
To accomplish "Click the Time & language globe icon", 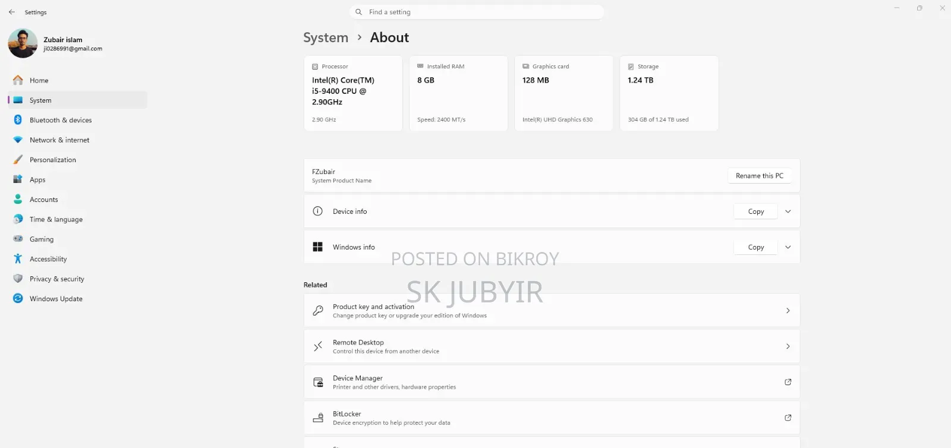I will 18,219.
